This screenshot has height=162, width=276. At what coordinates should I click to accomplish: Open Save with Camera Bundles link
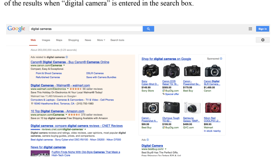coord(101,77)
